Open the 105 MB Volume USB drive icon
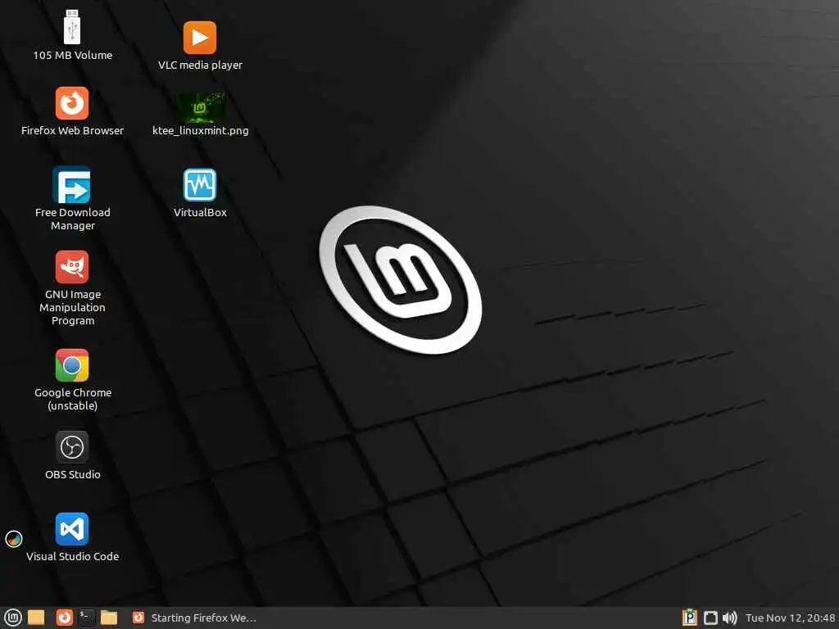The height and width of the screenshot is (629, 839). coord(72,26)
